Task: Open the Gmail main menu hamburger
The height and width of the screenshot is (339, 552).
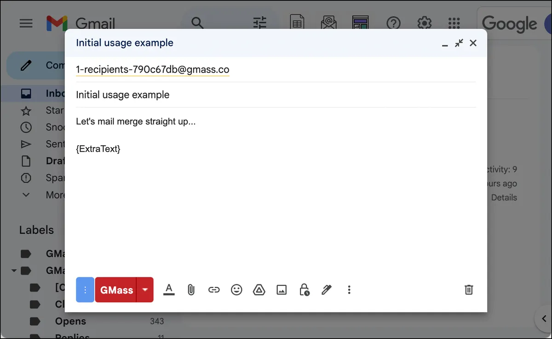Action: [x=26, y=23]
